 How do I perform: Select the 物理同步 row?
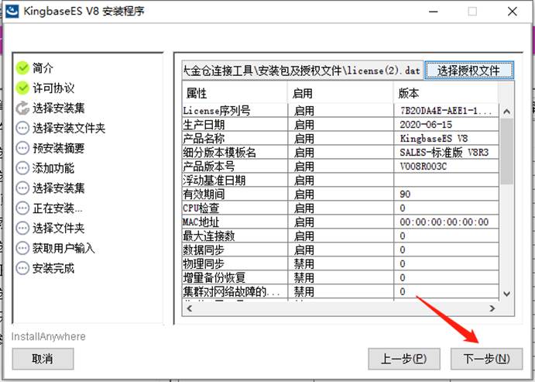click(341, 263)
